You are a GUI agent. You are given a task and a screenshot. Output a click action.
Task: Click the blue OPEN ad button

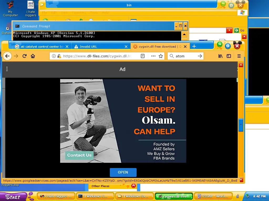pos(123,172)
